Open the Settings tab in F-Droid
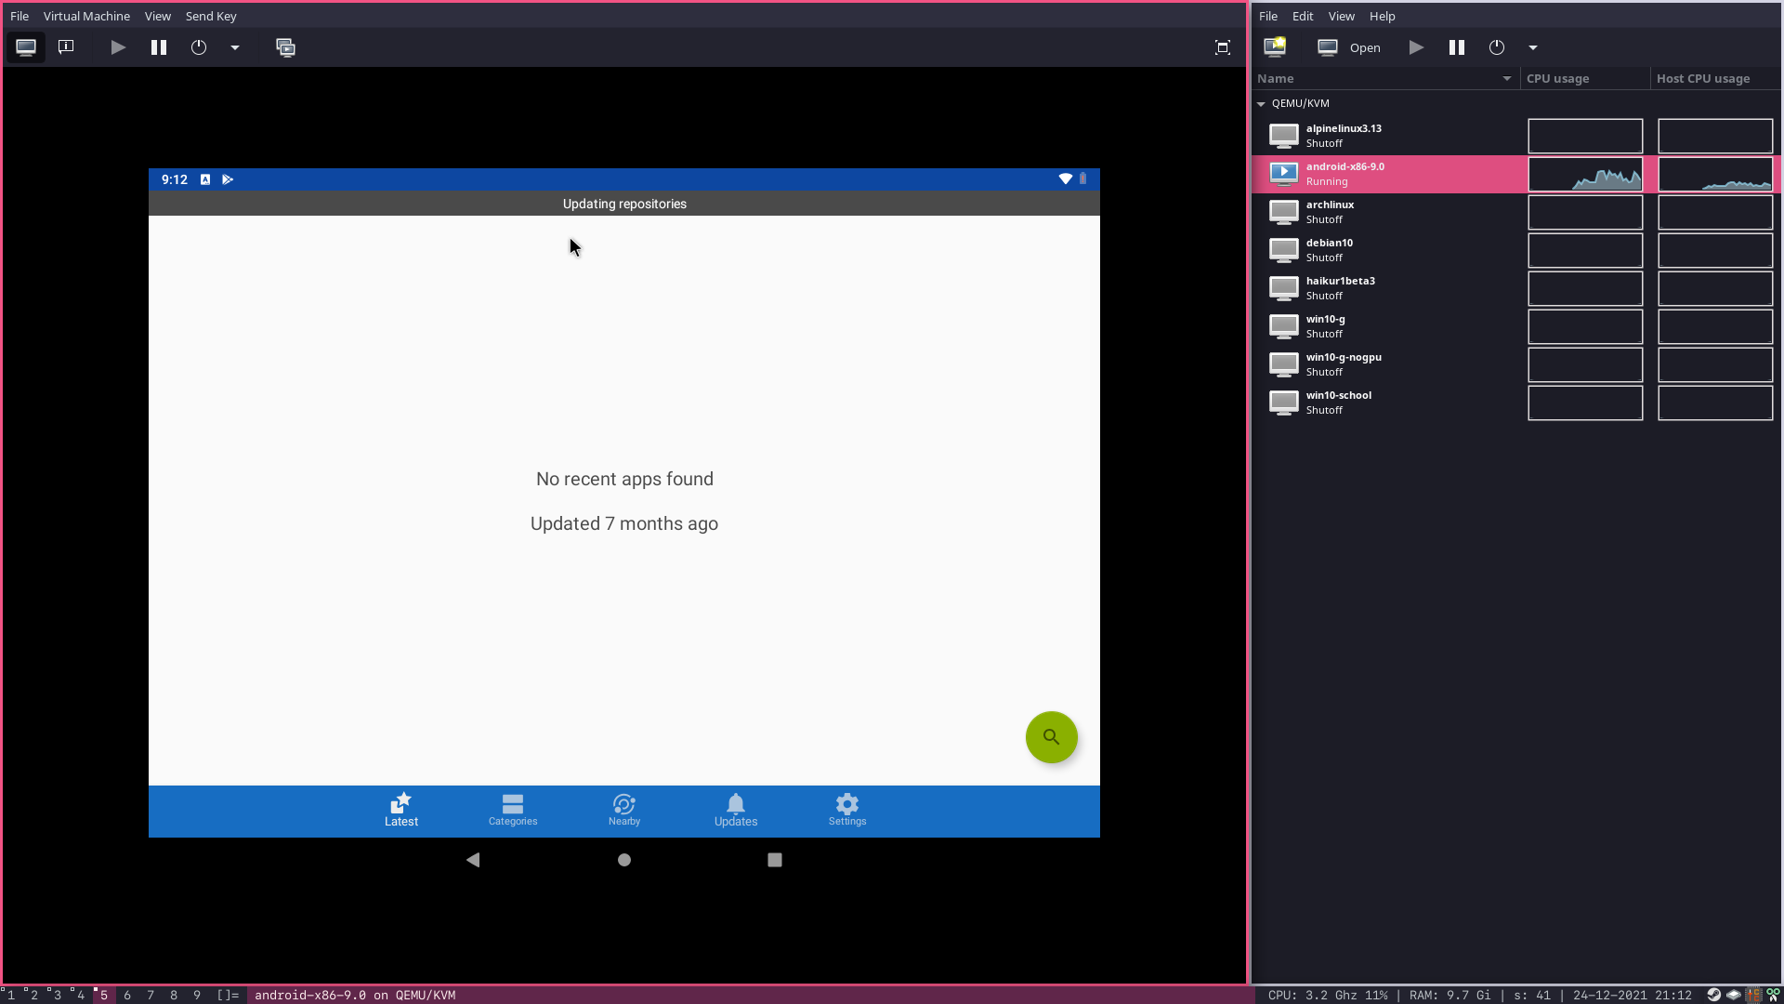This screenshot has width=1784, height=1004. (847, 811)
